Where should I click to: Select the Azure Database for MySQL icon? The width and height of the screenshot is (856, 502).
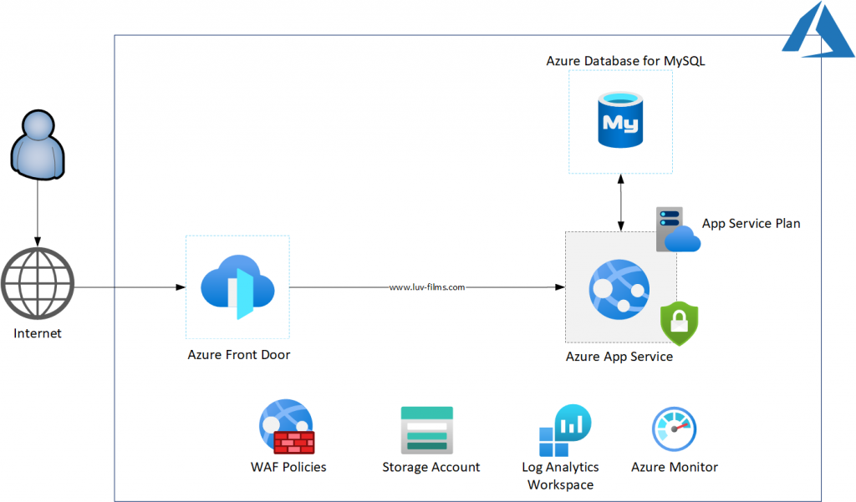coord(620,121)
